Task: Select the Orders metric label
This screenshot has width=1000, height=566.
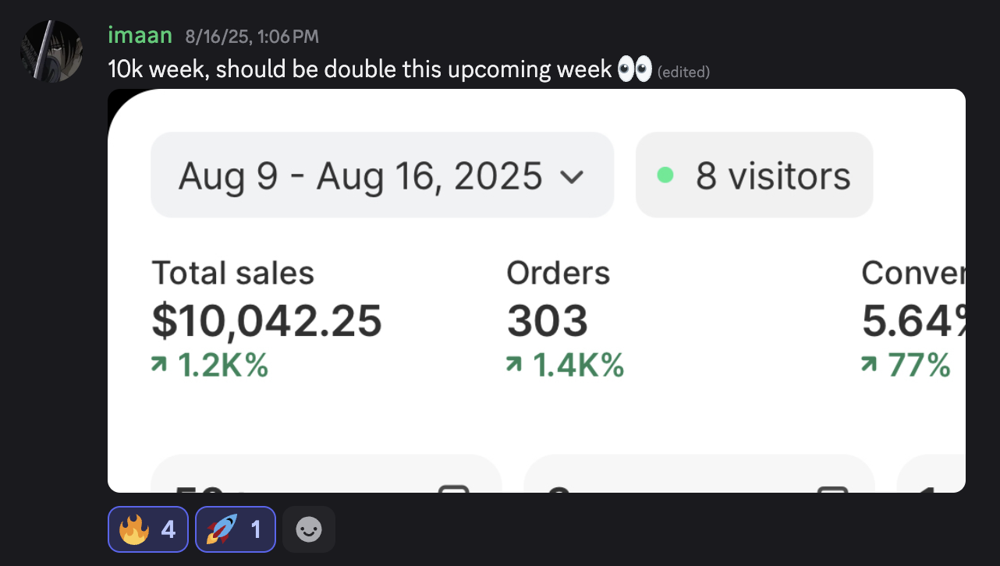Action: [x=558, y=273]
